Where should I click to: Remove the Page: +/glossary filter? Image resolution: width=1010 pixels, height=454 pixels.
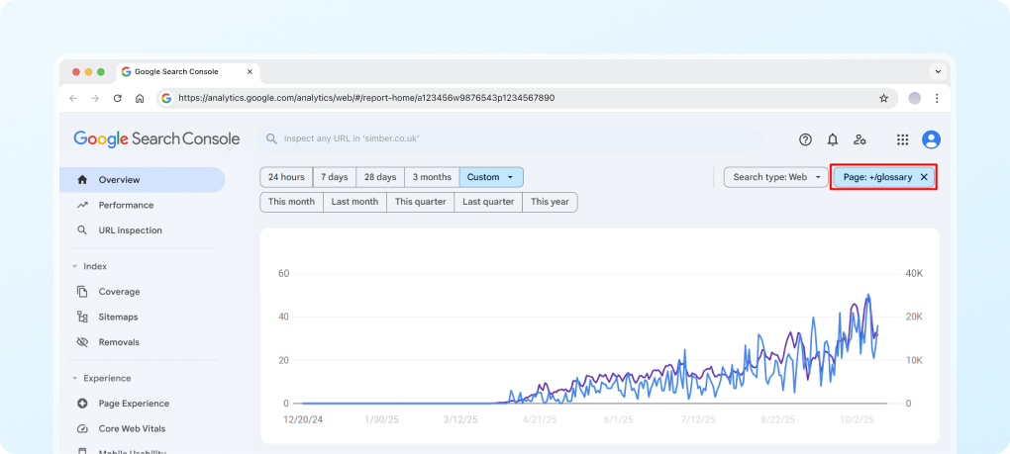924,177
